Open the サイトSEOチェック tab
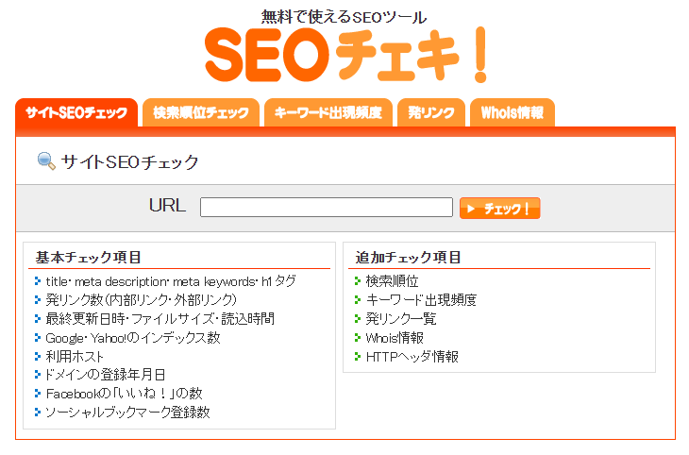This screenshot has height=455, width=689. pos(76,113)
